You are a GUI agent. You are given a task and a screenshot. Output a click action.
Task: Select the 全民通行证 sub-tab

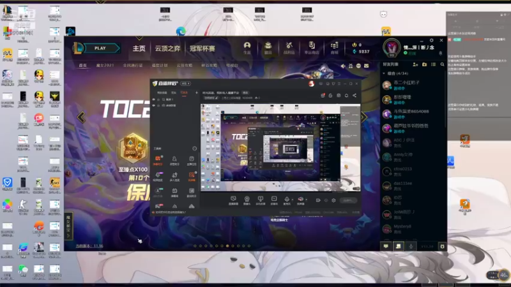[x=133, y=66]
